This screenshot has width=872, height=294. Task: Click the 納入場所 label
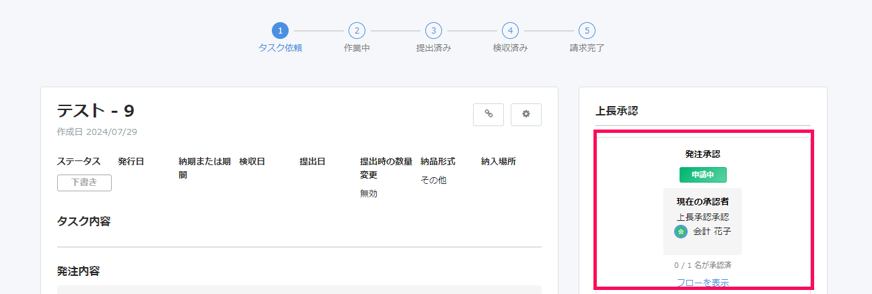point(499,161)
